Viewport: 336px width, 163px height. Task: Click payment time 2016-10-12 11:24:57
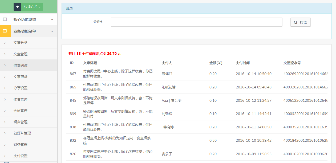pyautogui.click(x=254, y=100)
